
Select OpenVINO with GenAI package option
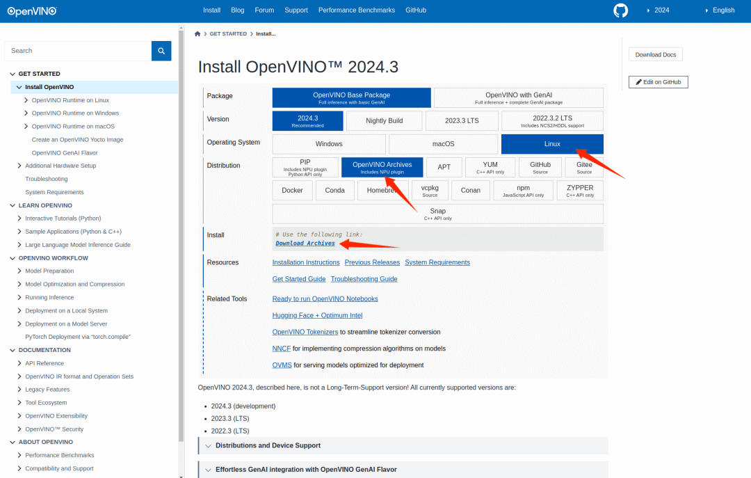[519, 98]
